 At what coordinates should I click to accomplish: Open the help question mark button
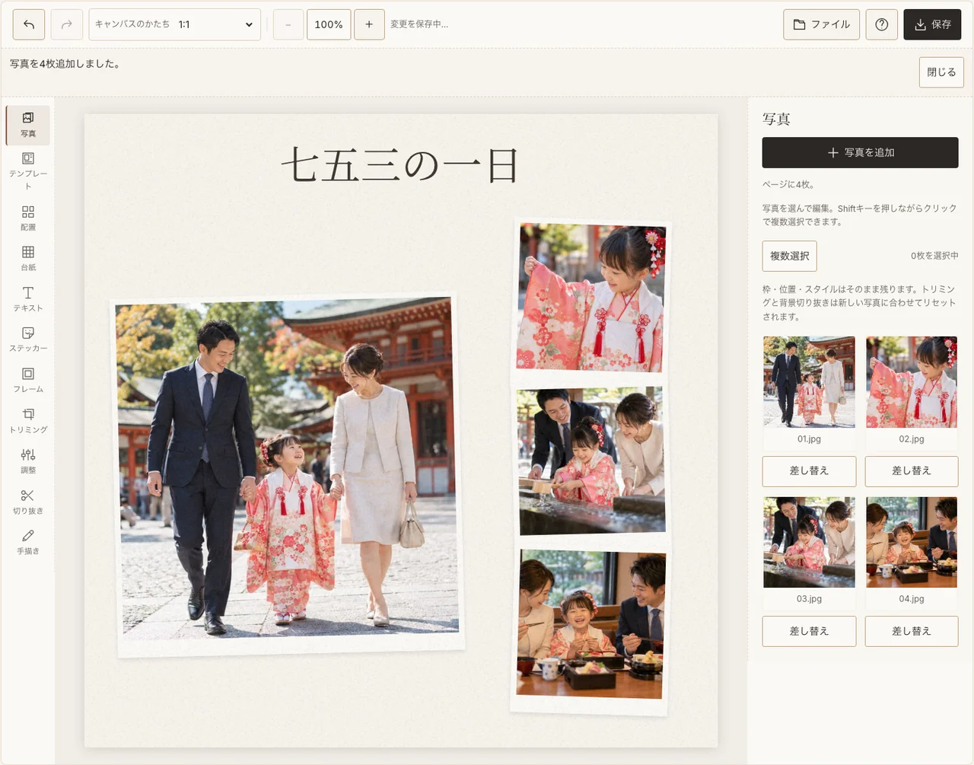coord(882,24)
